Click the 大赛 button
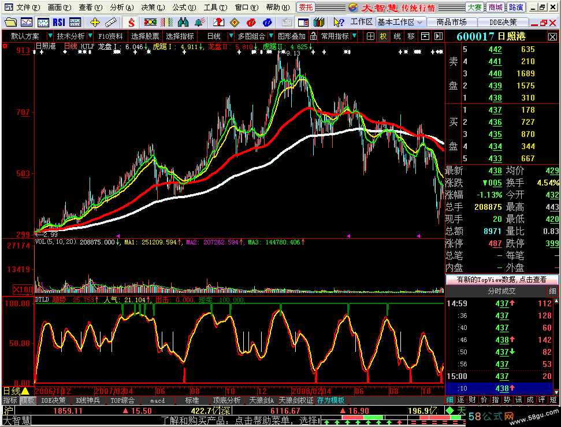Image resolution: width=561 pixels, height=427 pixels. click(x=474, y=7)
